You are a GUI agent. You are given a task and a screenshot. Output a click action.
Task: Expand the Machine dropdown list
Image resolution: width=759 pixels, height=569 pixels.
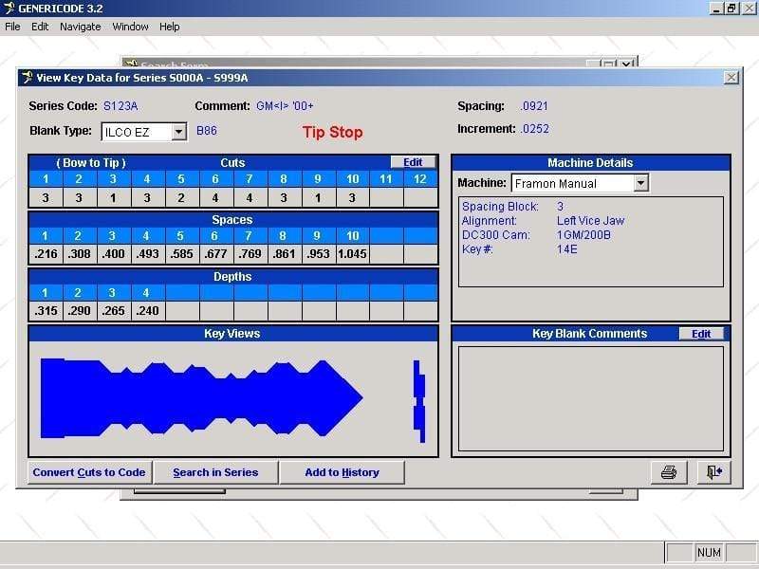pos(640,183)
